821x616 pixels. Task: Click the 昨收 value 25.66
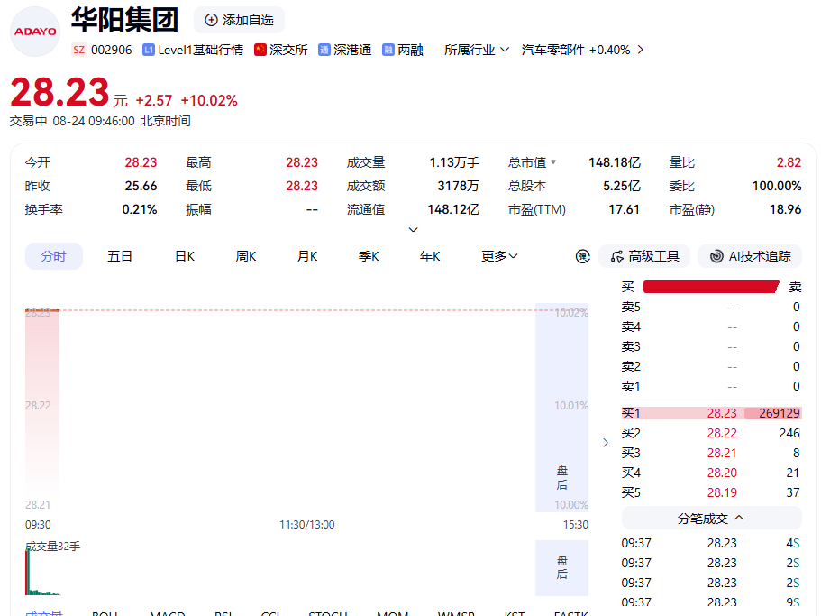141,186
